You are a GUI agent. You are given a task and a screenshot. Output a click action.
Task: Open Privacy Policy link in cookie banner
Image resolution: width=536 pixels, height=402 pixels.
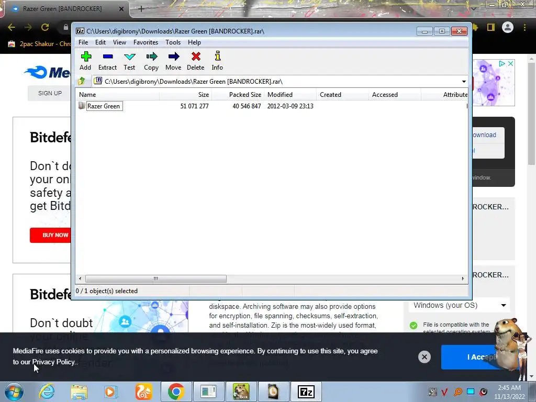[x=53, y=362]
